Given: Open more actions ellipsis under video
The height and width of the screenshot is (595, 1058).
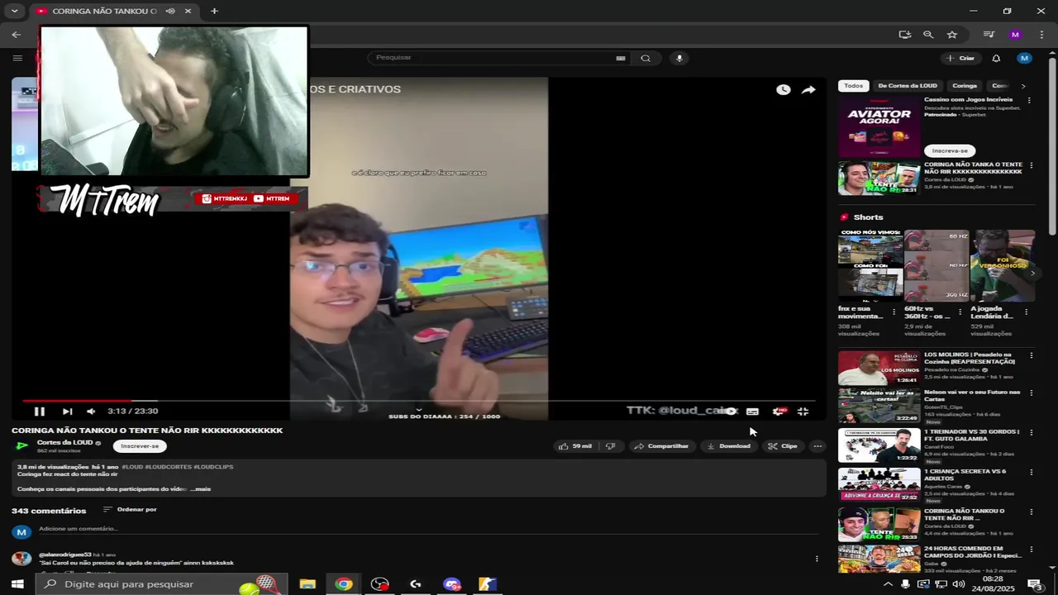Looking at the screenshot, I should pos(817,446).
